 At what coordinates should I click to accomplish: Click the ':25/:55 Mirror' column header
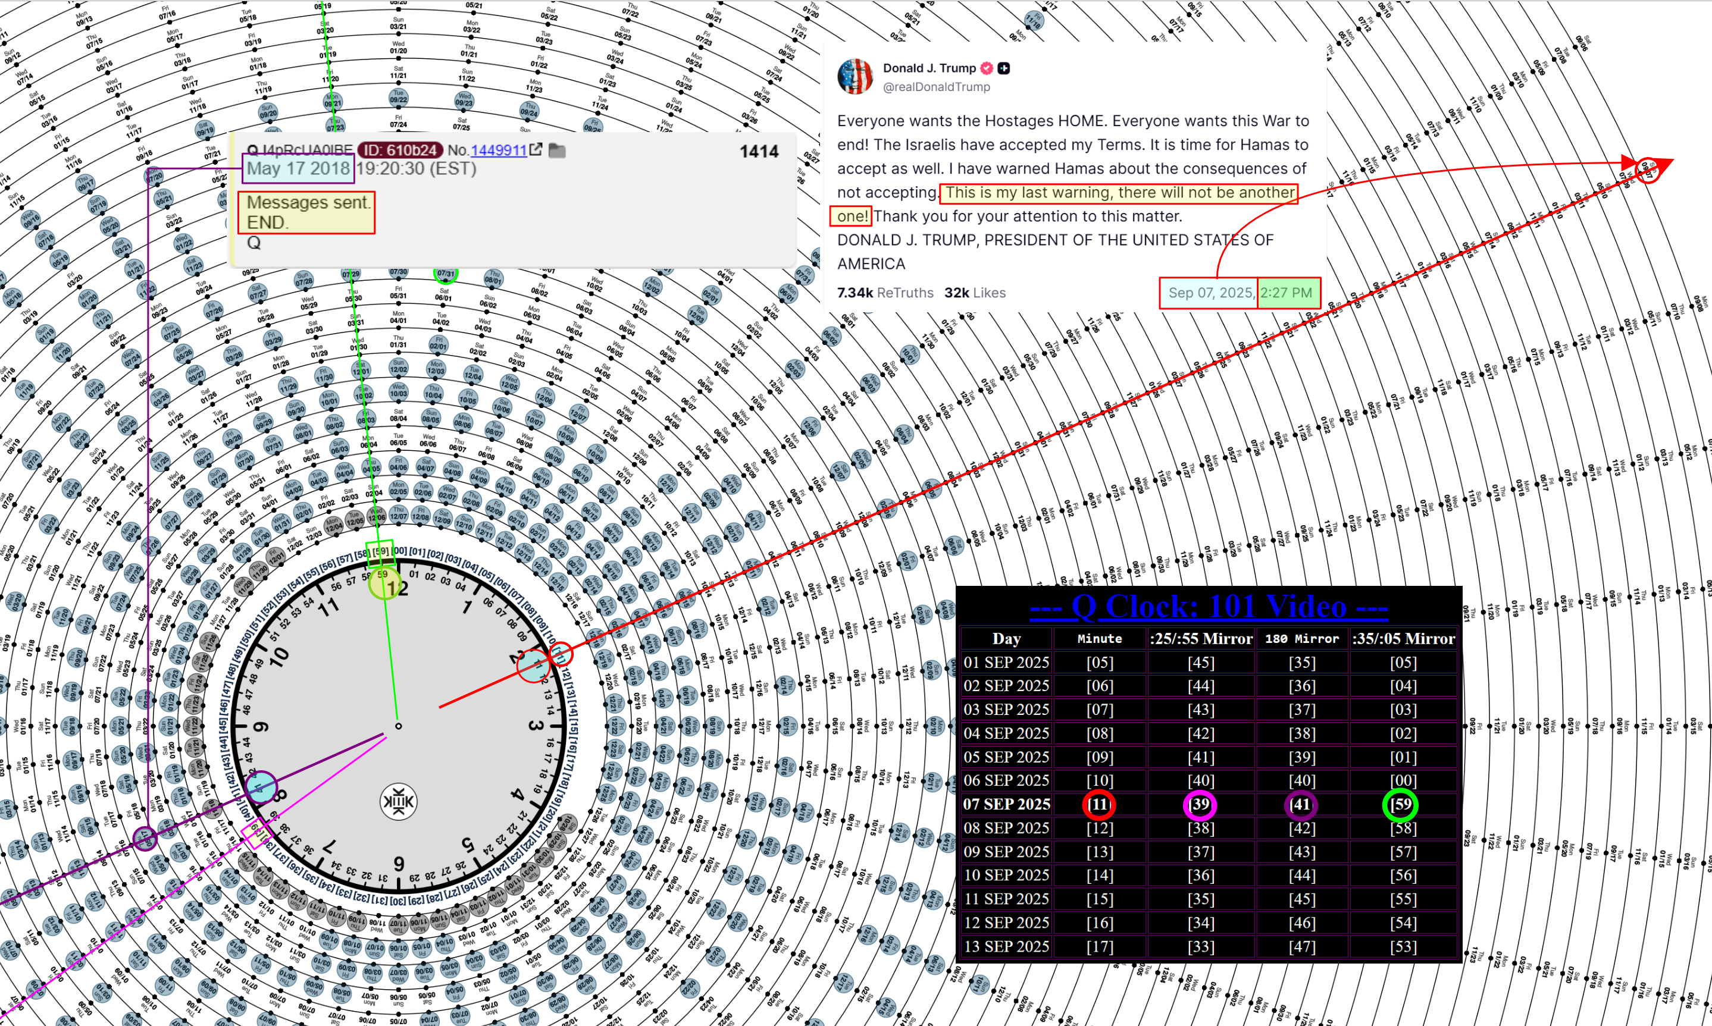point(1201,638)
